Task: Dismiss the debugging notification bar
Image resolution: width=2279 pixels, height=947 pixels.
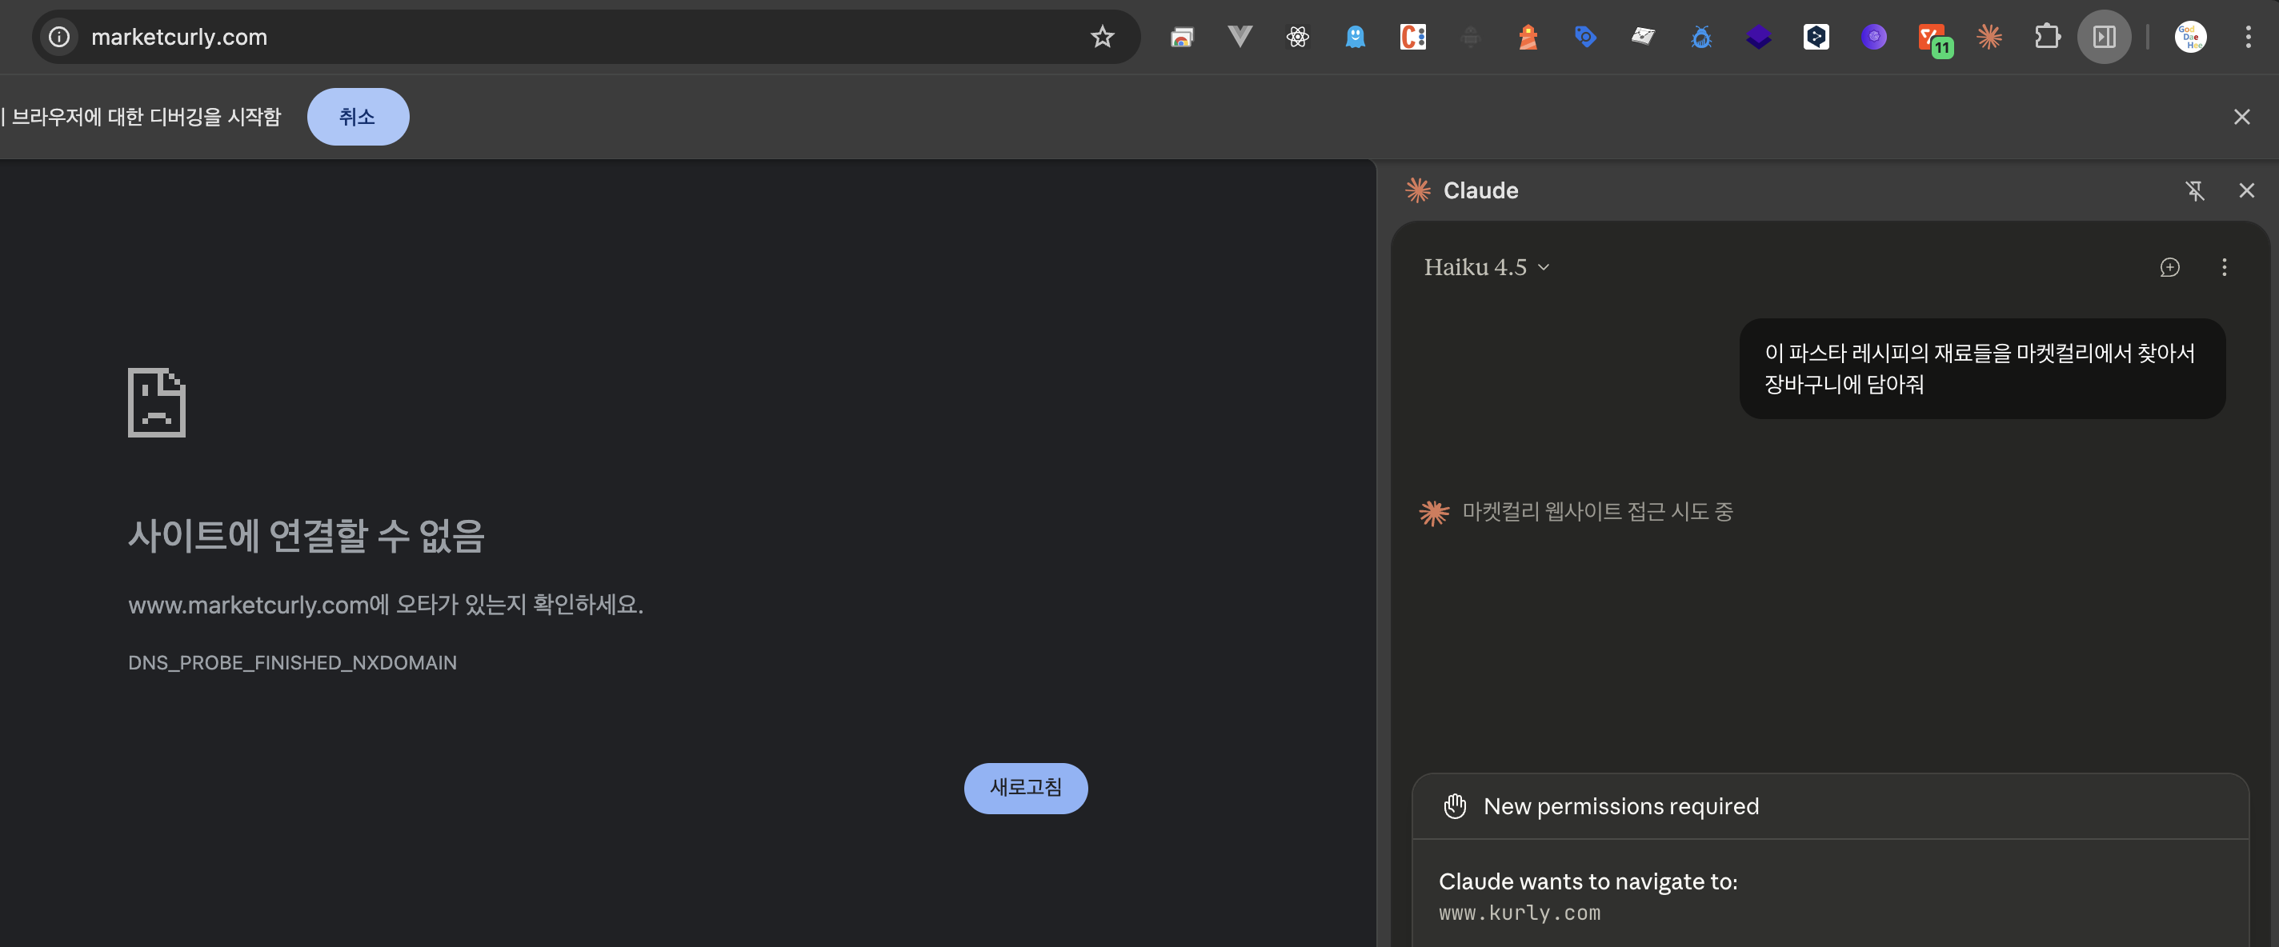Action: pyautogui.click(x=2241, y=117)
